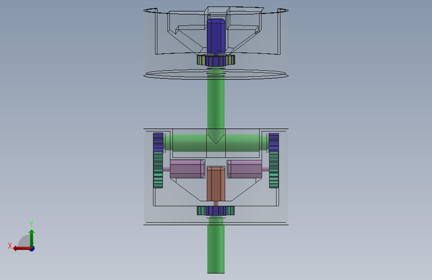Click the X label on the triad
This screenshot has height=280, width=432.
tap(10, 246)
